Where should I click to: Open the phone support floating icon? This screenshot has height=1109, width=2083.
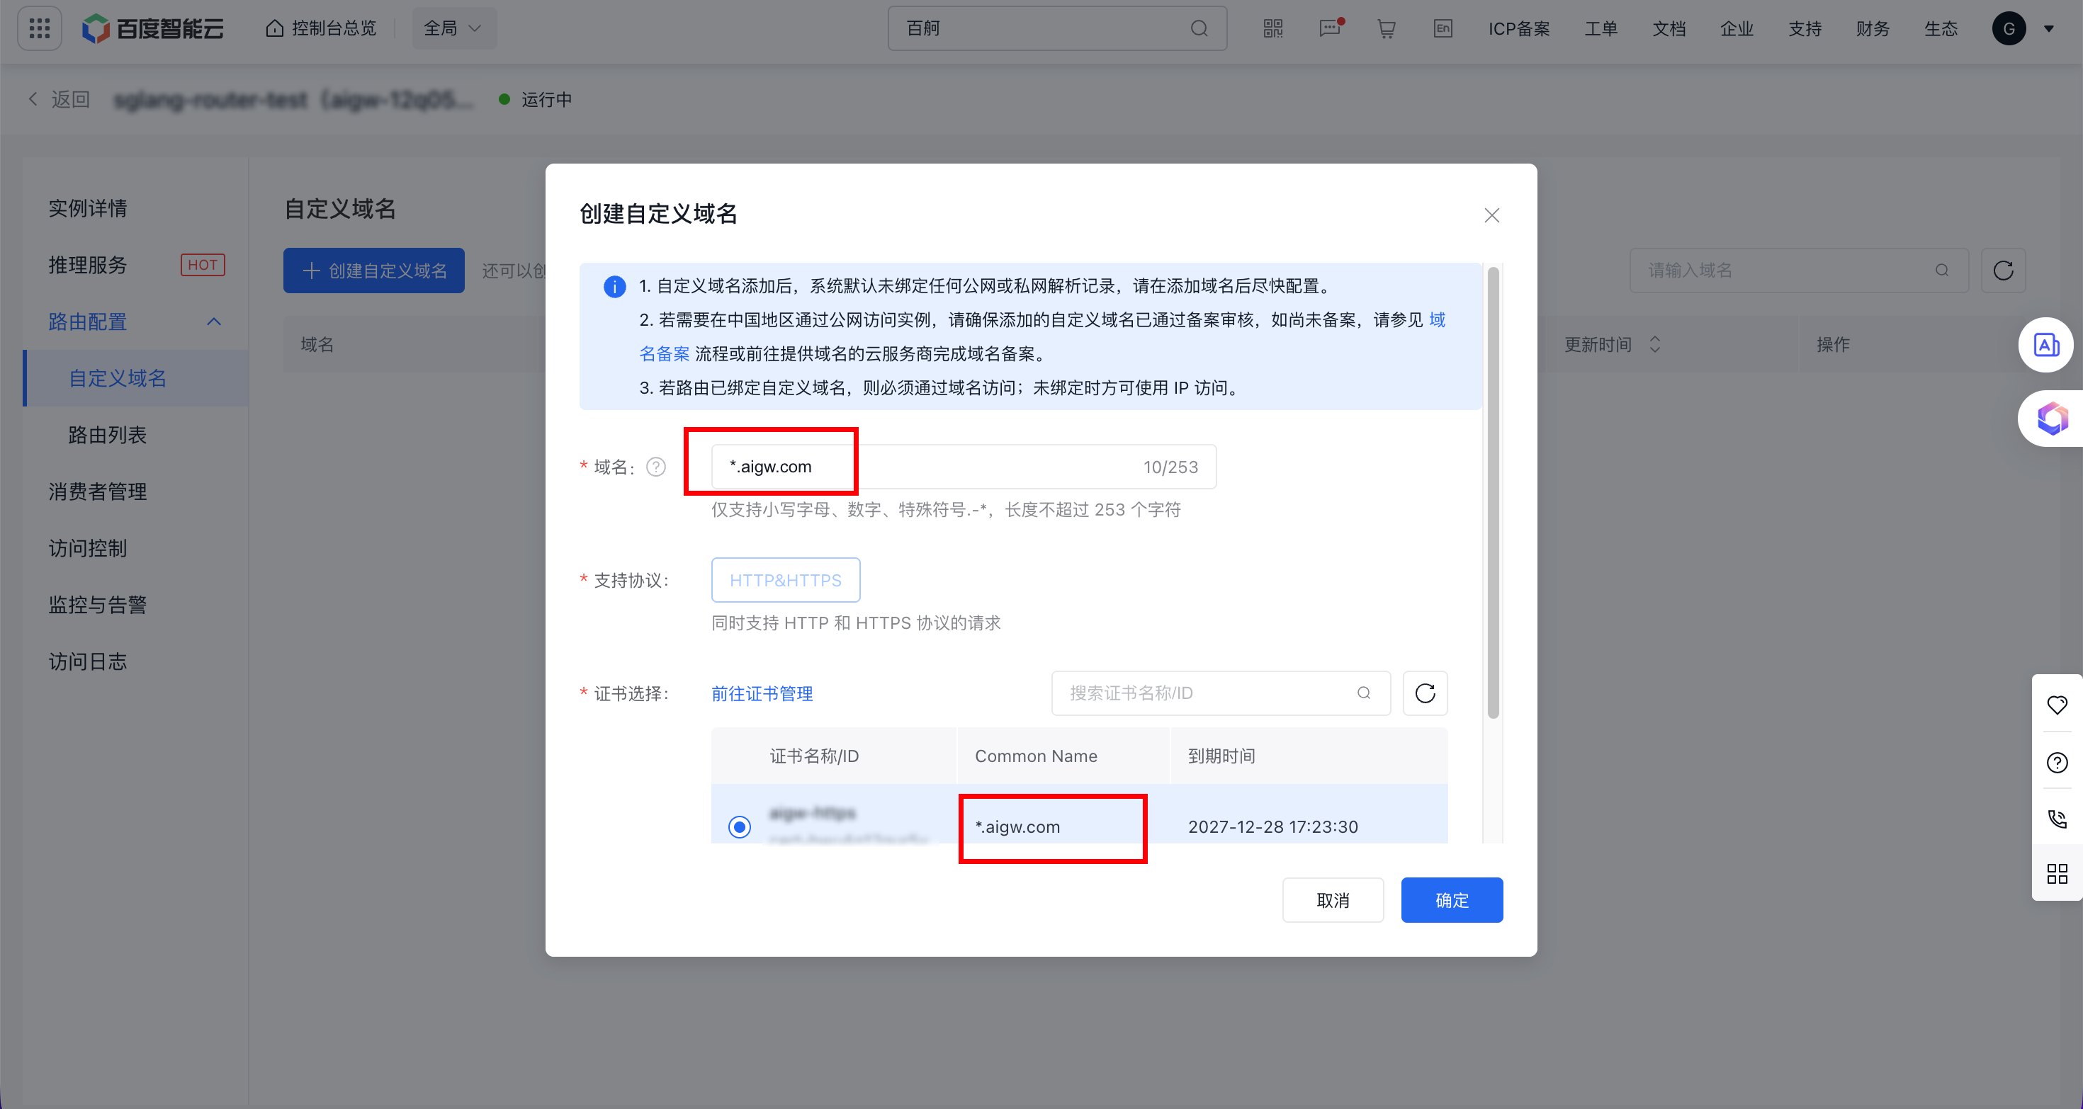pyautogui.click(x=2056, y=819)
